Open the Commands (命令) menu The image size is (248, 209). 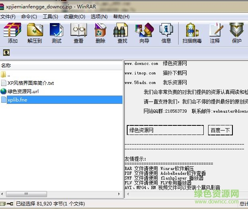point(29,17)
